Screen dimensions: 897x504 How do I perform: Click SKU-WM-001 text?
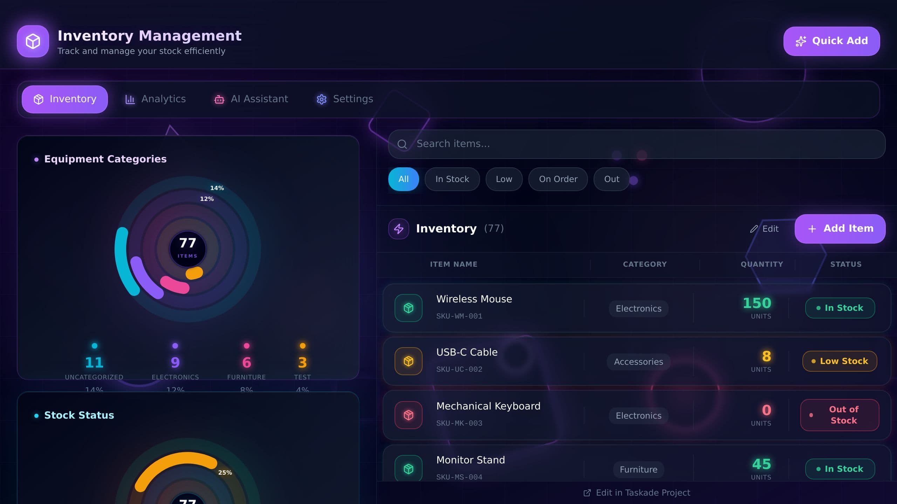(459, 316)
